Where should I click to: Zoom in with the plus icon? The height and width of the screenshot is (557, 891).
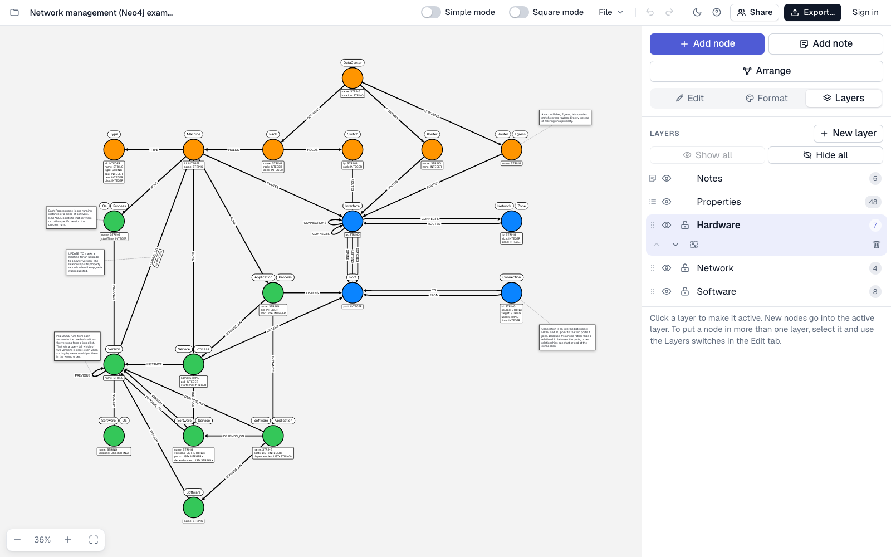(x=68, y=540)
